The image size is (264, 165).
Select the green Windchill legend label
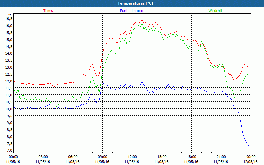pyautogui.click(x=215, y=11)
